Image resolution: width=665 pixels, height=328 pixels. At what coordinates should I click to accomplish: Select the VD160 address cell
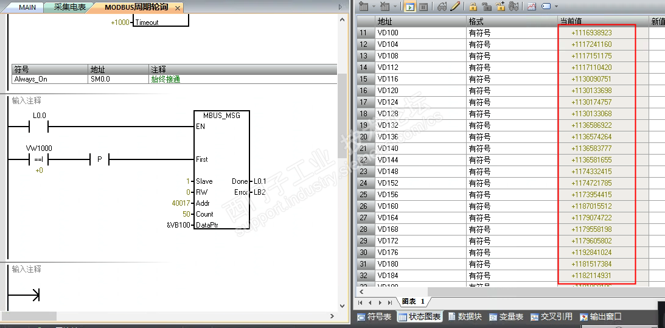pyautogui.click(x=420, y=206)
